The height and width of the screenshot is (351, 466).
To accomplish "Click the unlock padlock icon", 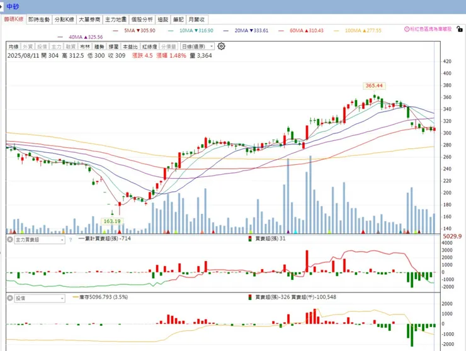I will [x=460, y=29].
